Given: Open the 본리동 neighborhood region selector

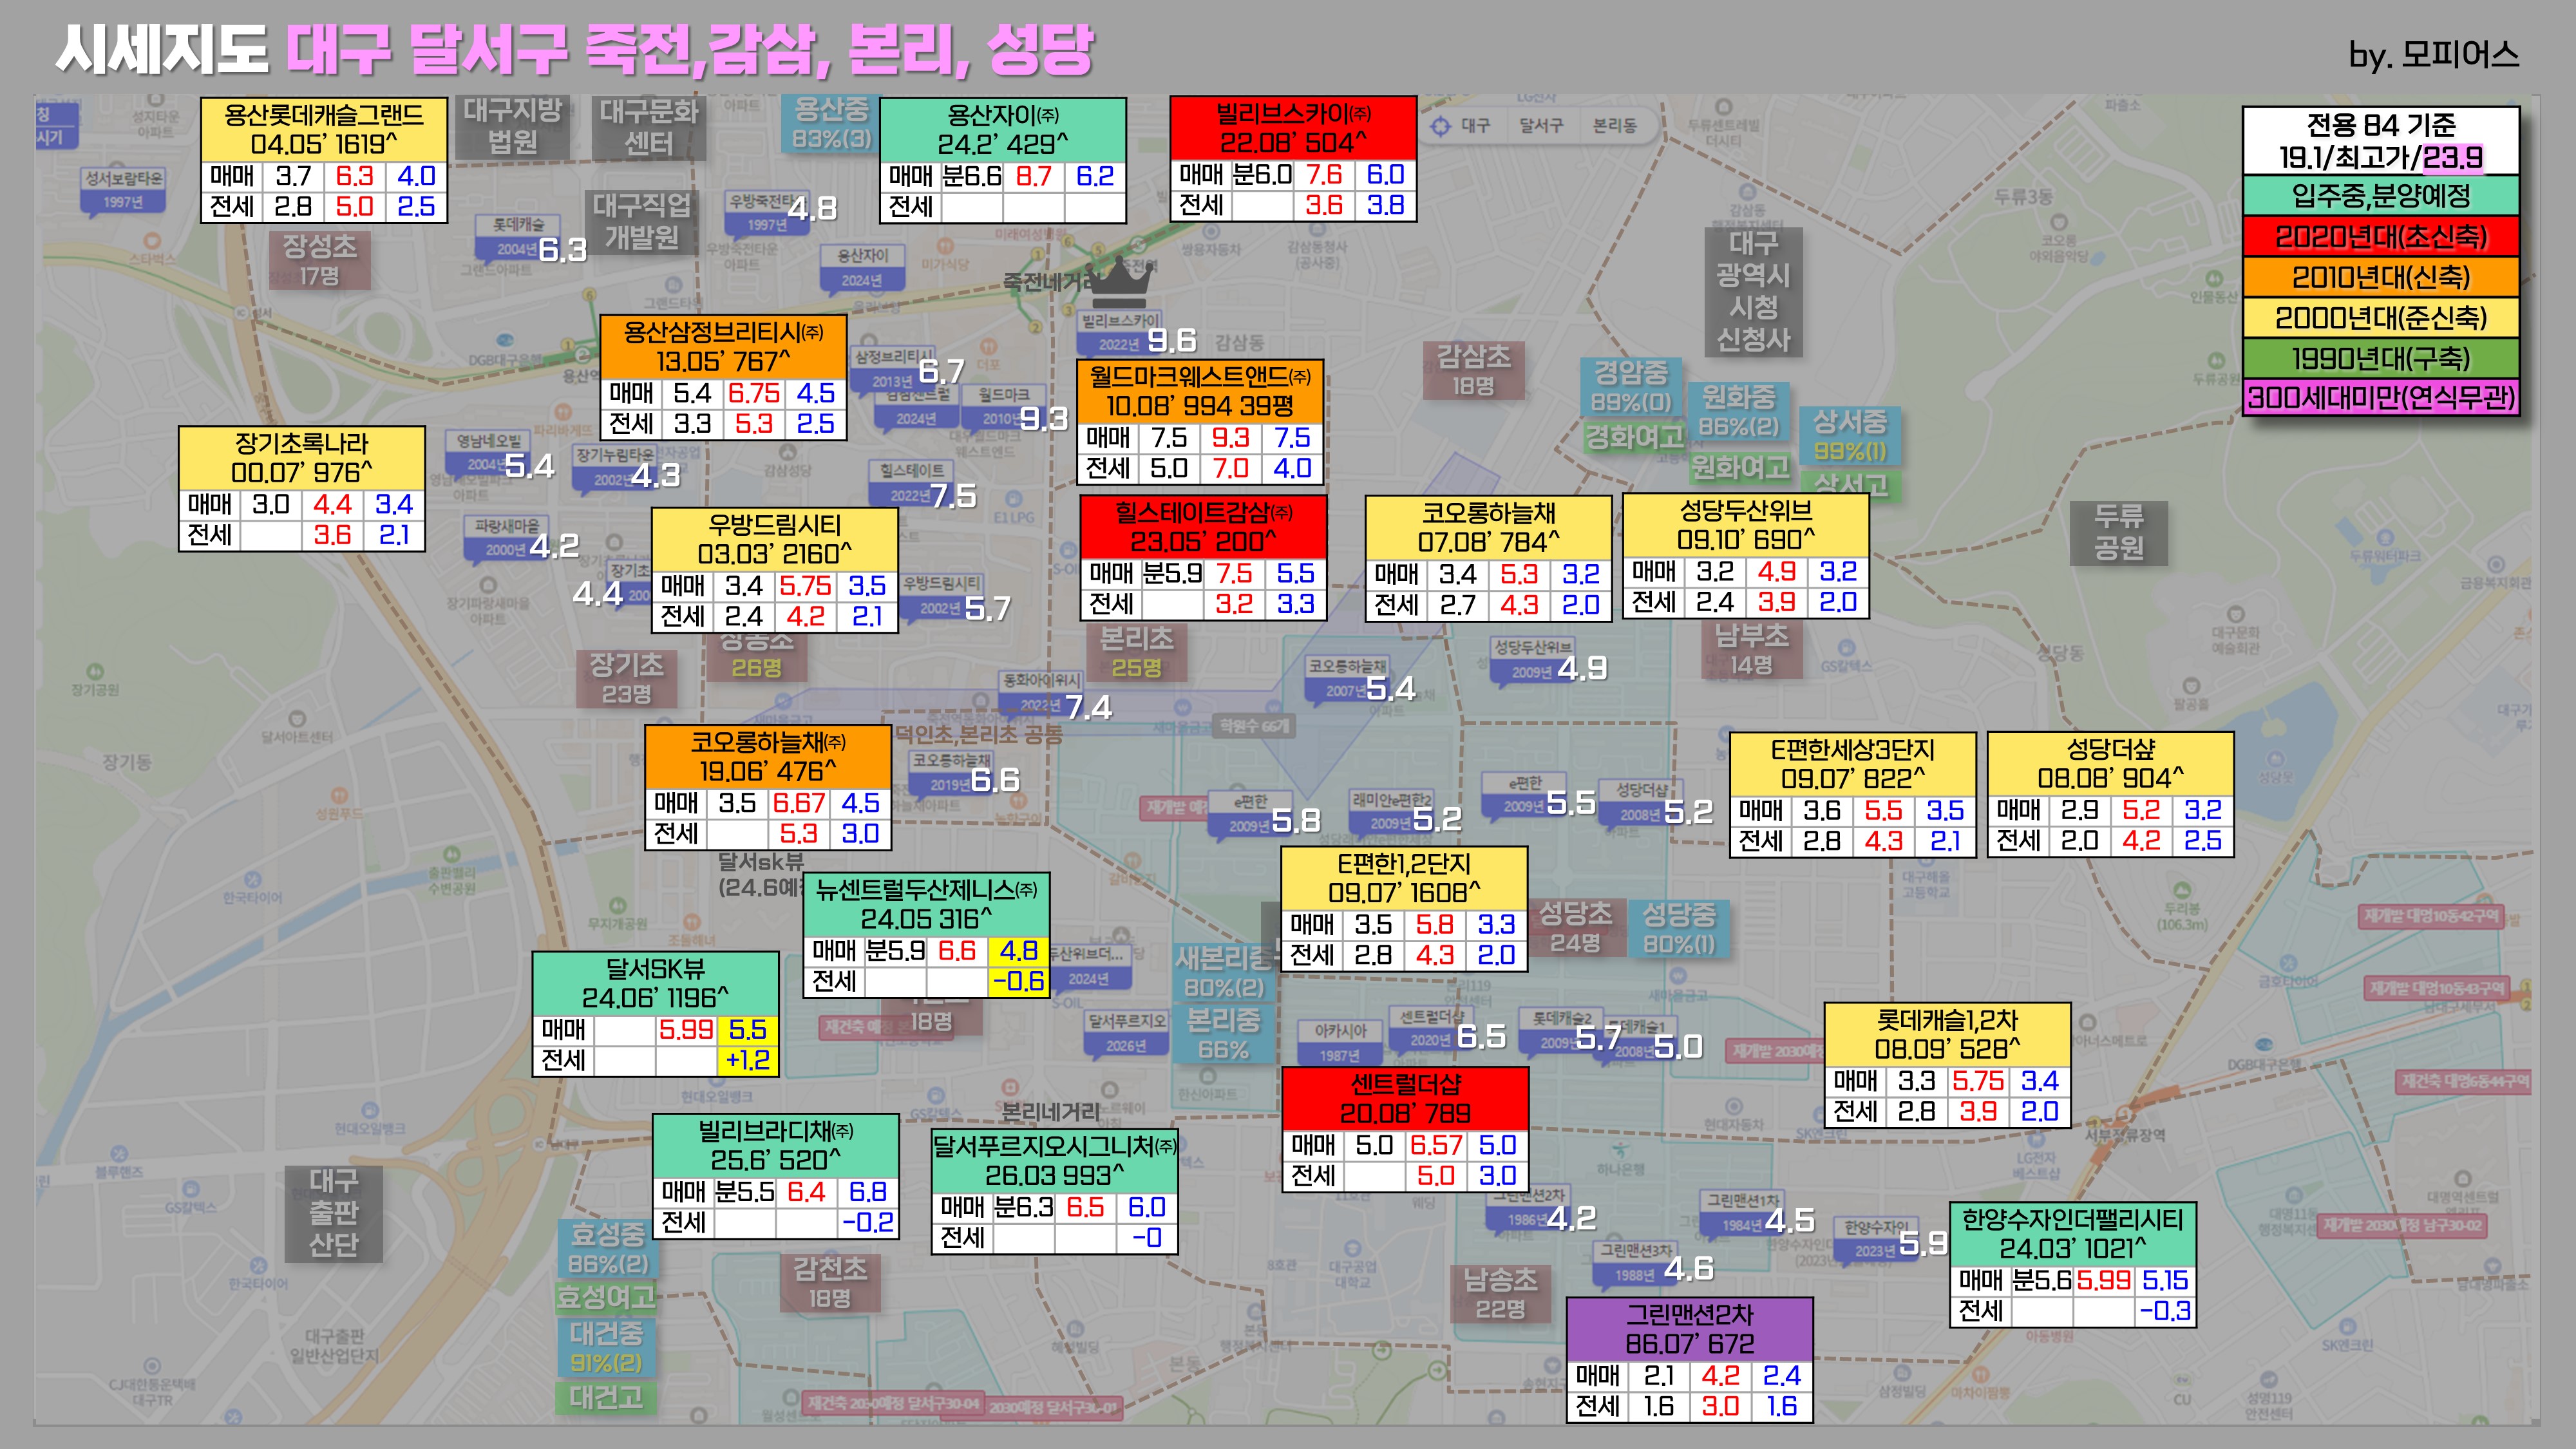Looking at the screenshot, I should coord(1614,126).
